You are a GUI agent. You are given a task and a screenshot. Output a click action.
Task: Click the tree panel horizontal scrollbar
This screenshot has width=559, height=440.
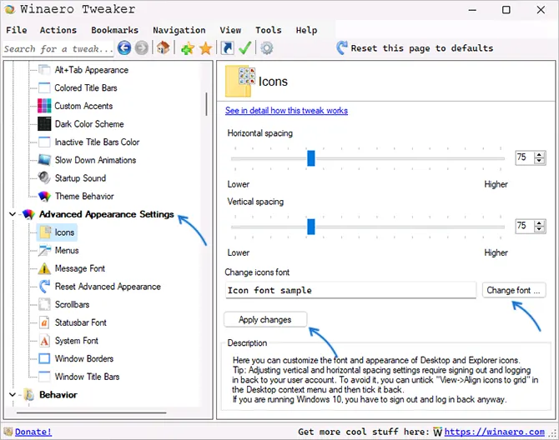(91, 413)
